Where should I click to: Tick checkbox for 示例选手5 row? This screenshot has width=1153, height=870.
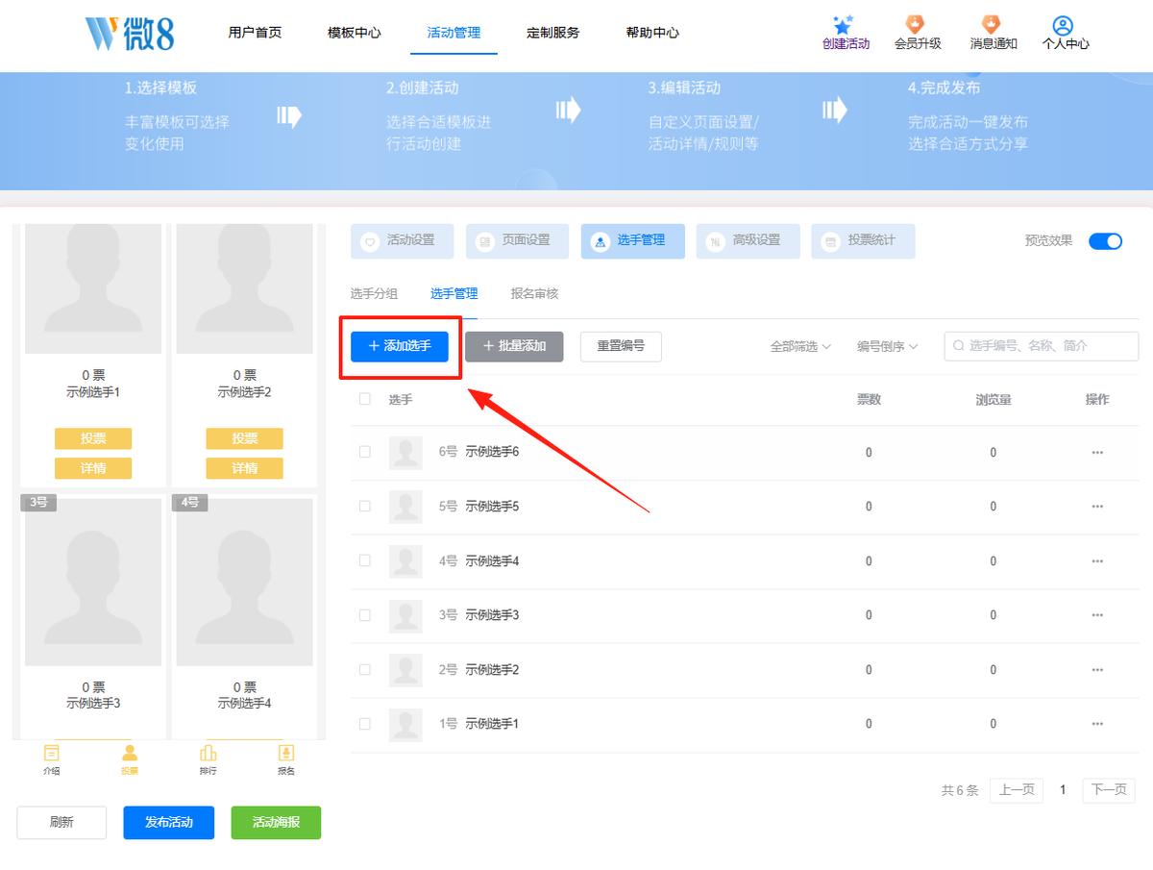364,506
